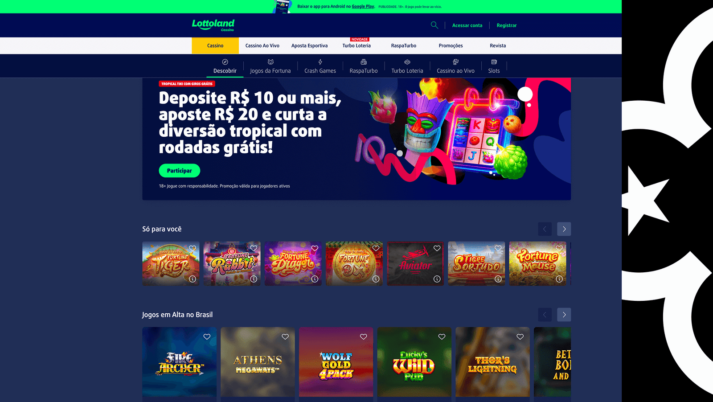Open the Promoções menu tab

[x=451, y=45]
